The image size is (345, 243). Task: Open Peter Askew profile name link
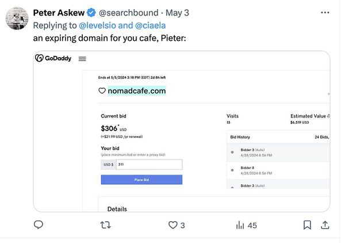pyautogui.click(x=57, y=13)
